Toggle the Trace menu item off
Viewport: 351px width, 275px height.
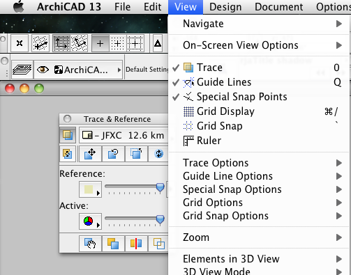coord(259,68)
